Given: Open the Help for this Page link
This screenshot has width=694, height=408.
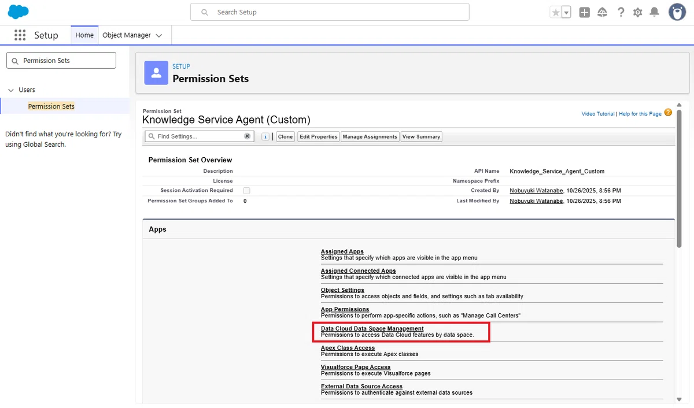Looking at the screenshot, I should pyautogui.click(x=640, y=114).
